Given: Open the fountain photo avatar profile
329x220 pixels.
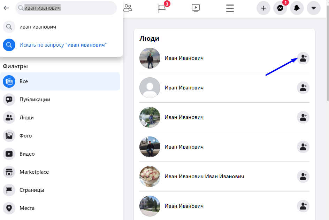Looking at the screenshot, I should tap(150, 117).
